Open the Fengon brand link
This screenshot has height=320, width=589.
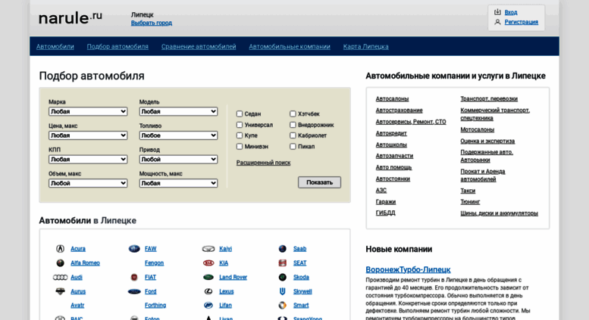(x=155, y=263)
